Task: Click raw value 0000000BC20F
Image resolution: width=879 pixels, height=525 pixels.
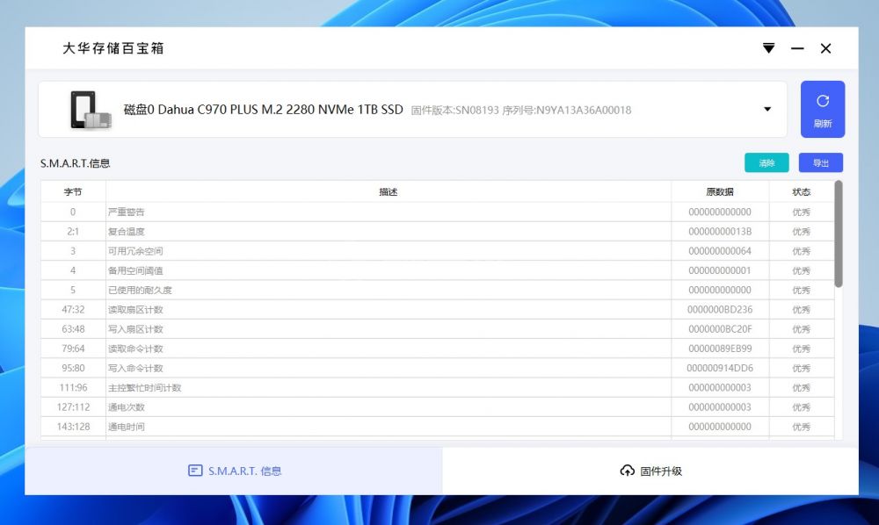Action: (720, 329)
